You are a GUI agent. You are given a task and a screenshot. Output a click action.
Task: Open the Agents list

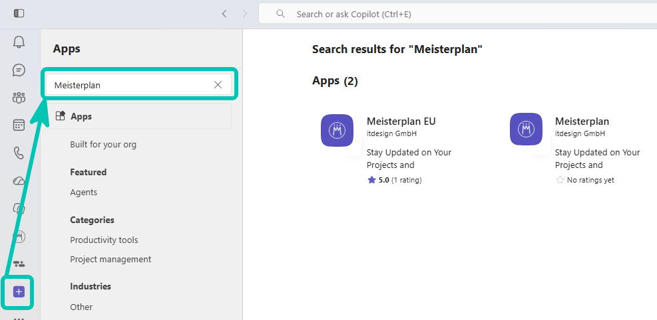pyautogui.click(x=83, y=192)
